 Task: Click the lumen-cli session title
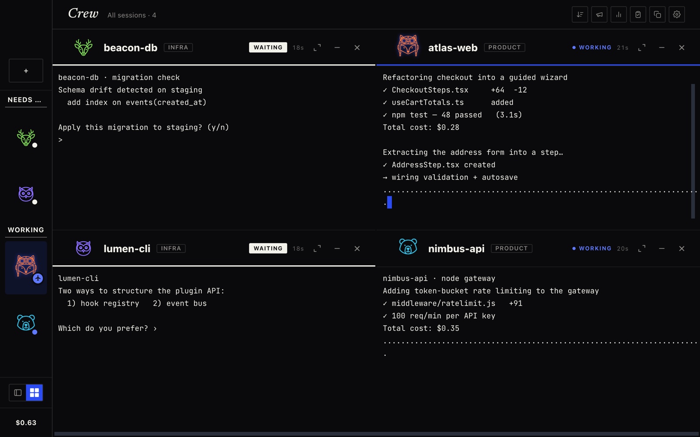tap(127, 249)
